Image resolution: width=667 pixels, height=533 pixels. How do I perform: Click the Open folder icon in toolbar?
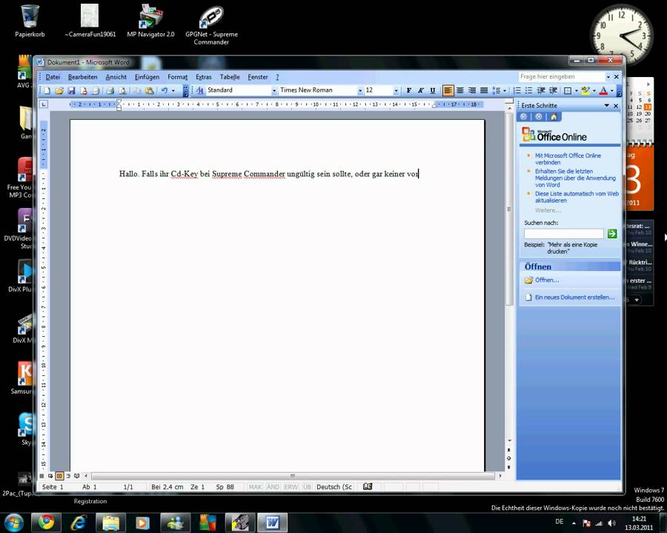tap(59, 90)
